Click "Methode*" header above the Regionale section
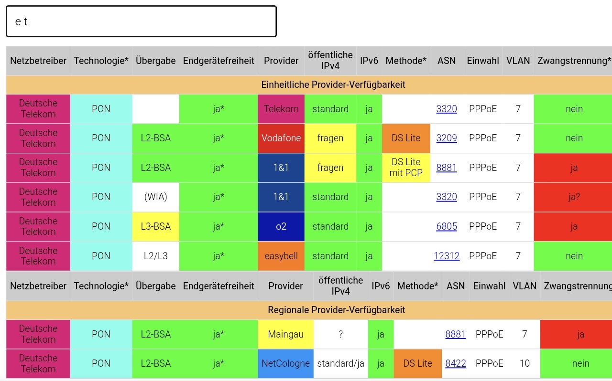 (x=418, y=286)
